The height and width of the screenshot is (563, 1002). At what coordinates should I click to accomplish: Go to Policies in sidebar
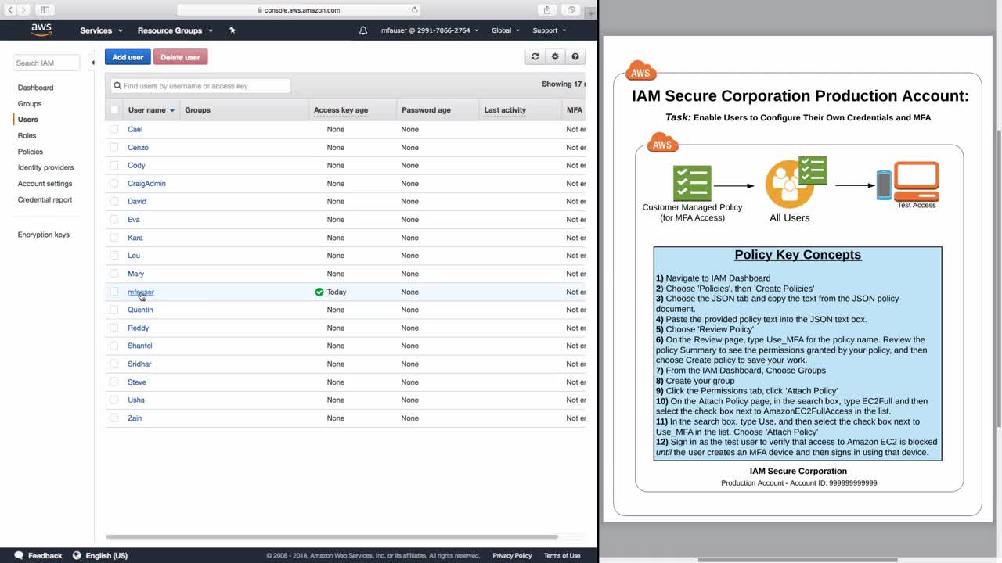click(31, 152)
